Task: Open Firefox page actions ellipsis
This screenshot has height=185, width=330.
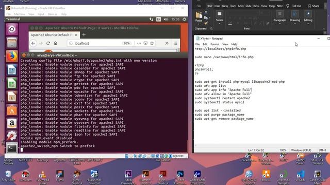Action: tap(139, 43)
